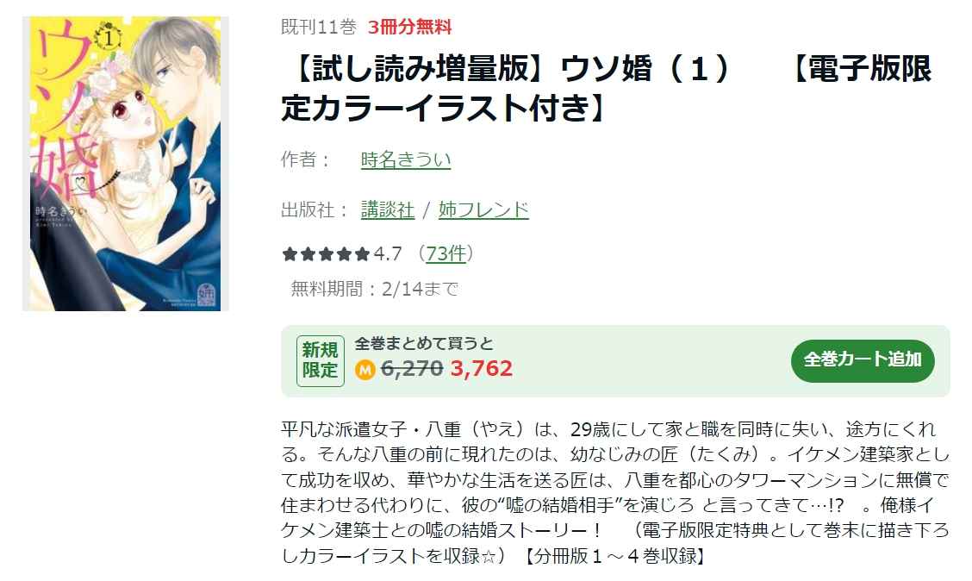Open the 73件 reviews link
The height and width of the screenshot is (581, 972).
445,253
